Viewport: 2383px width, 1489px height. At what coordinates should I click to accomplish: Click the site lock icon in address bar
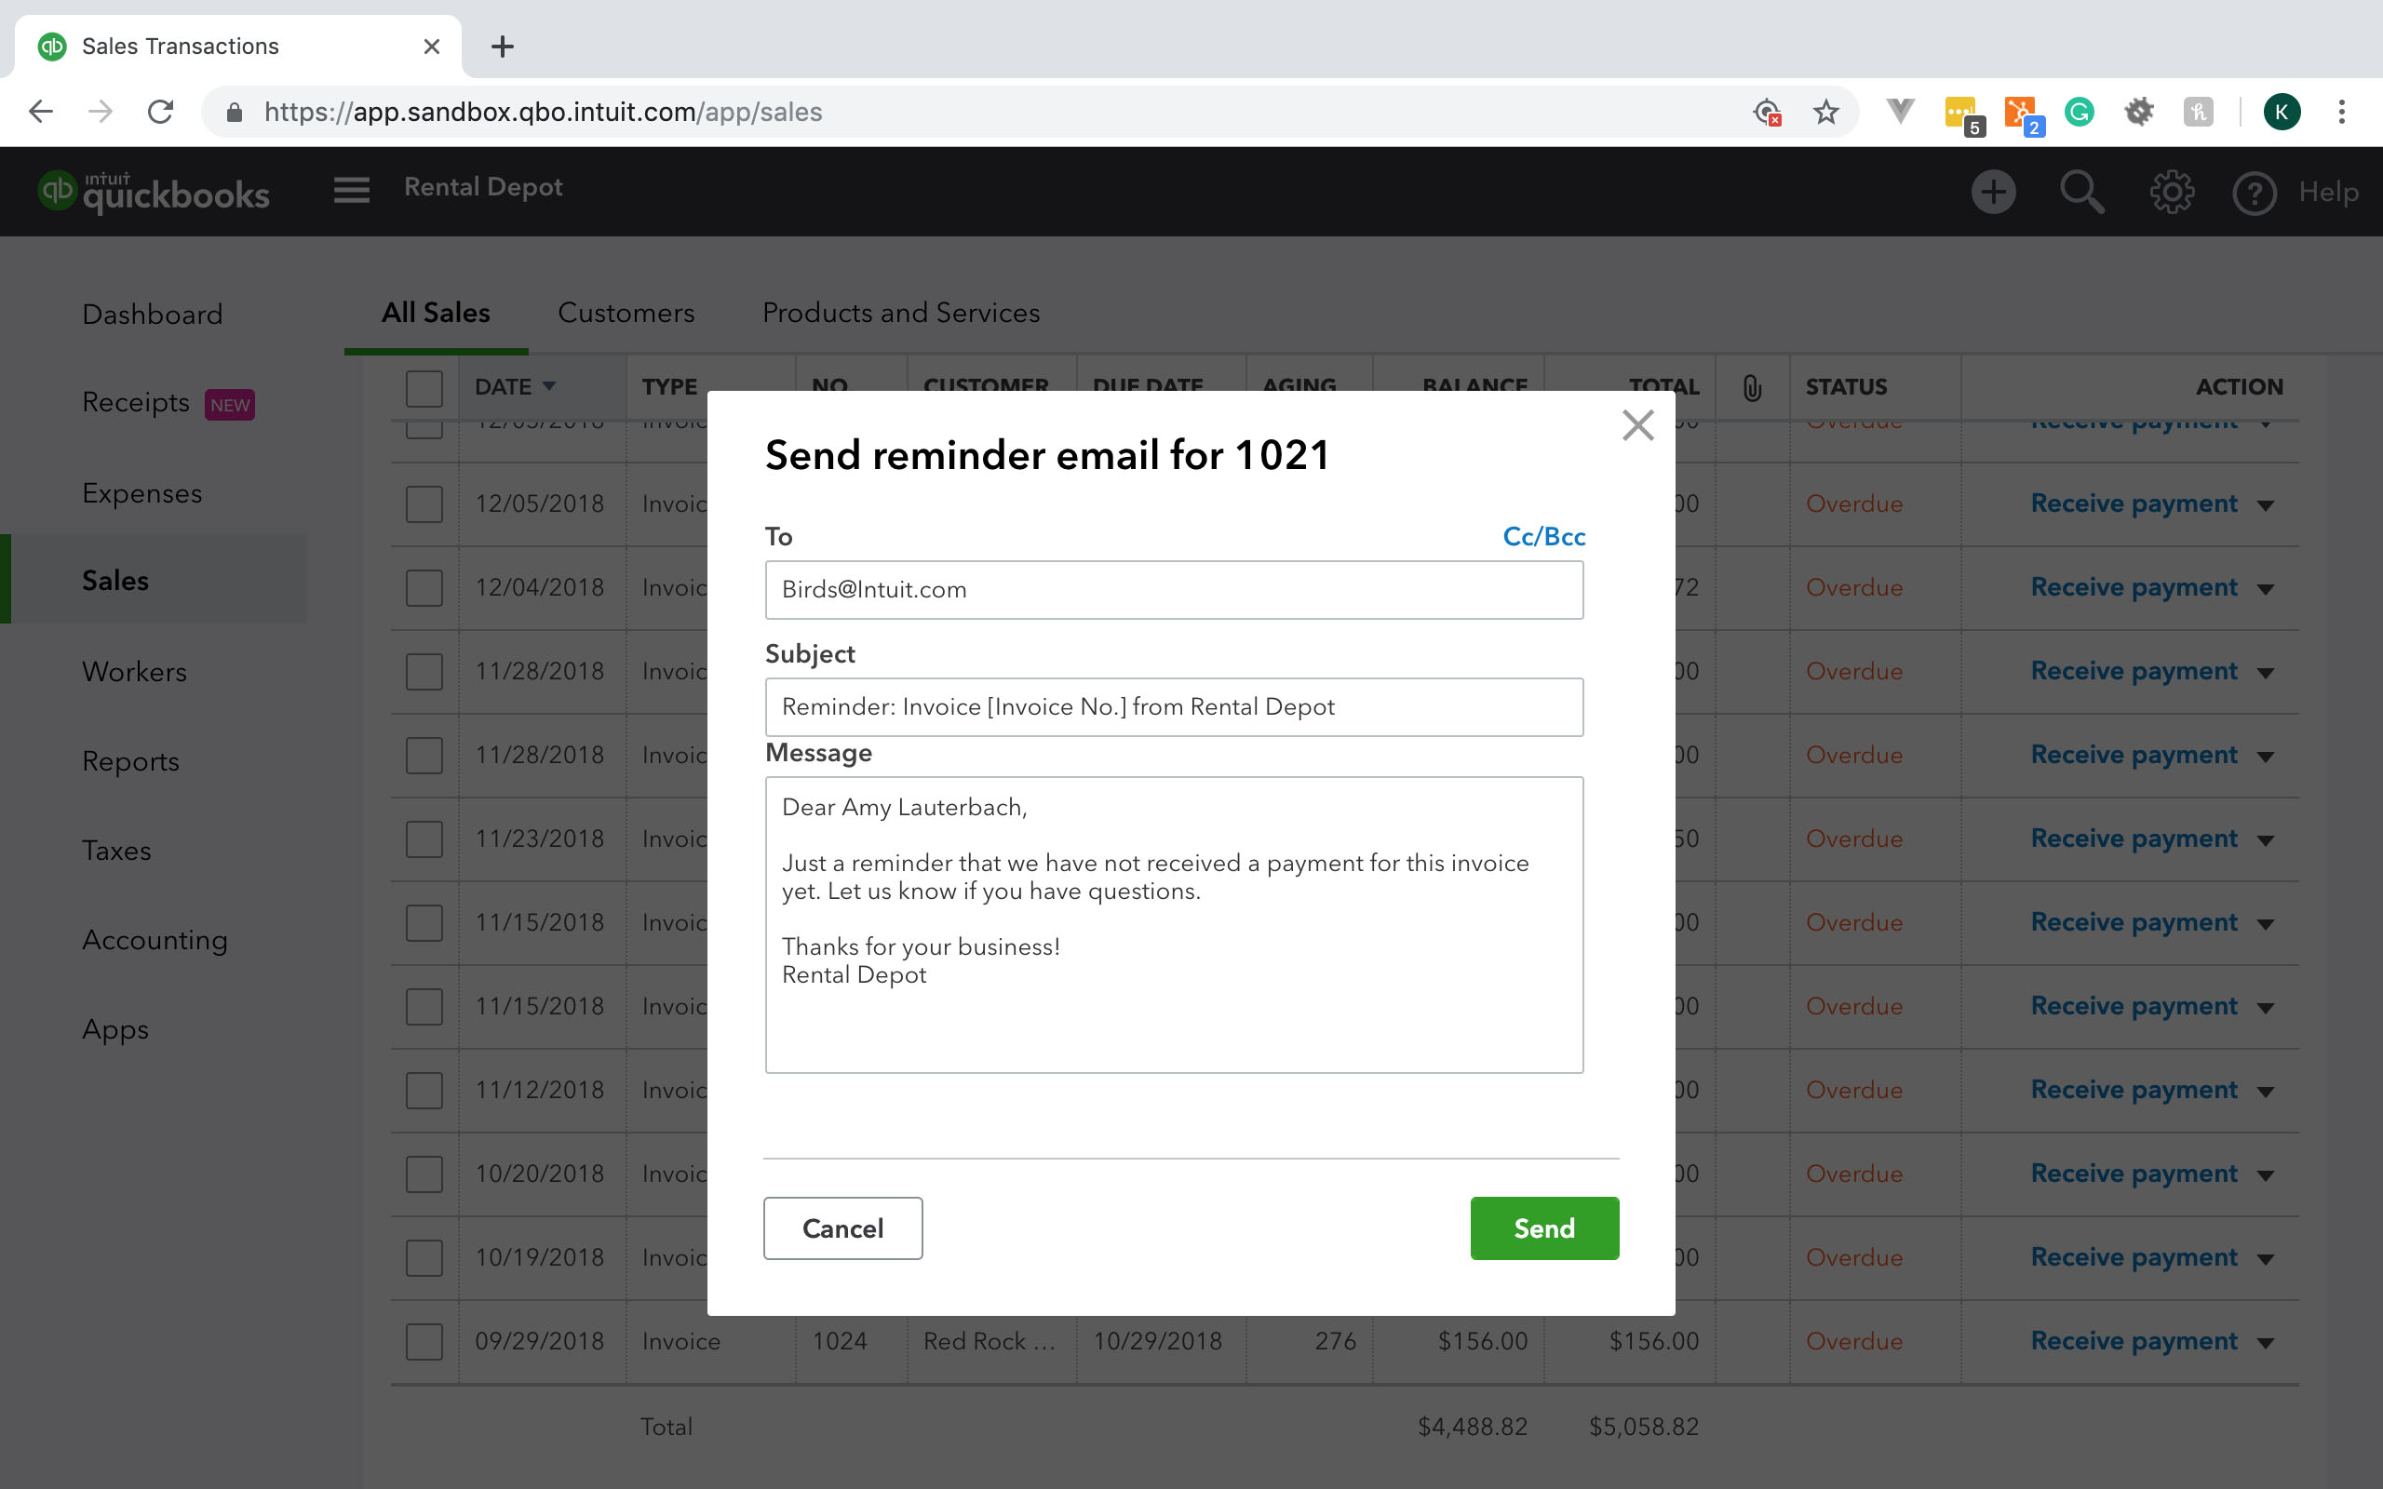point(235,113)
